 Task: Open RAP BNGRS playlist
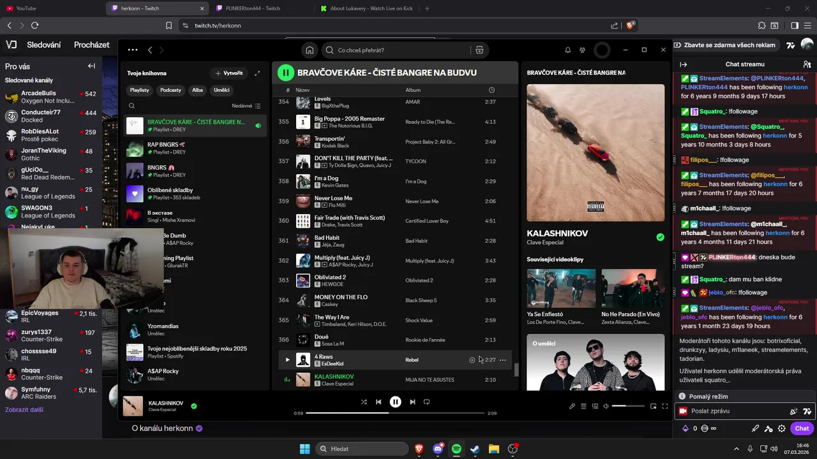coord(194,149)
